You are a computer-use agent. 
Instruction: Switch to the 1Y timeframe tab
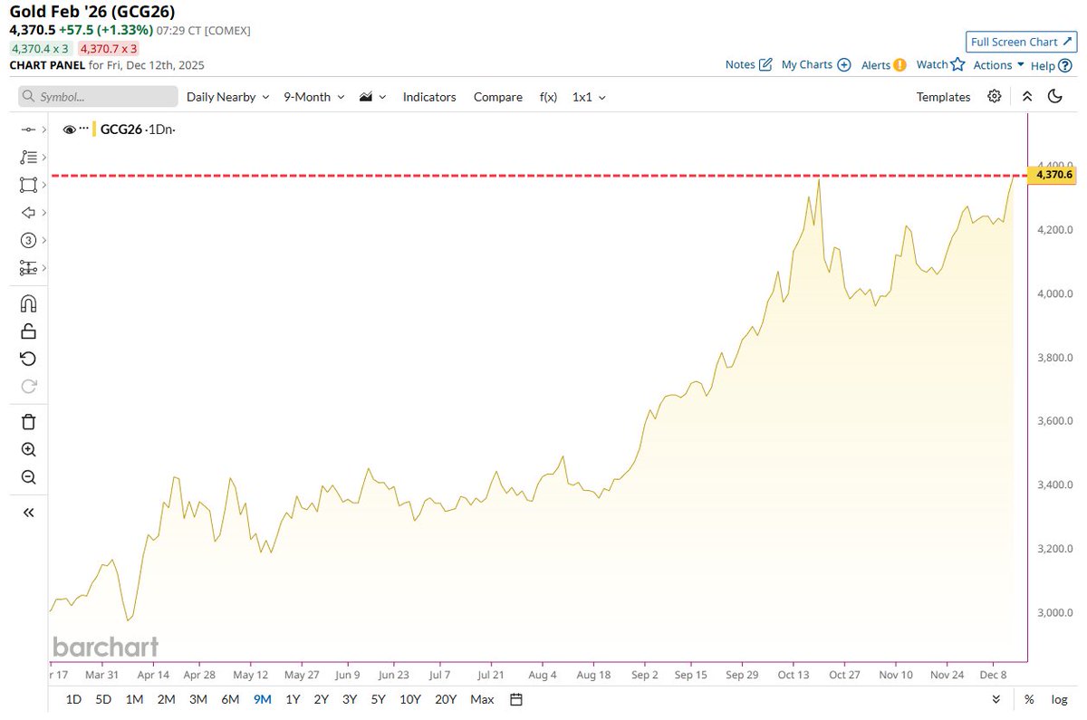pos(292,699)
